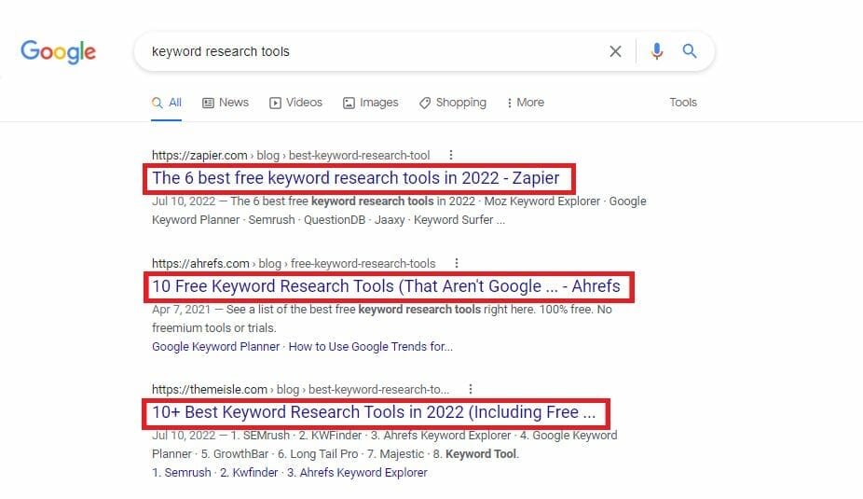Switch to the Videos tab

tap(296, 103)
